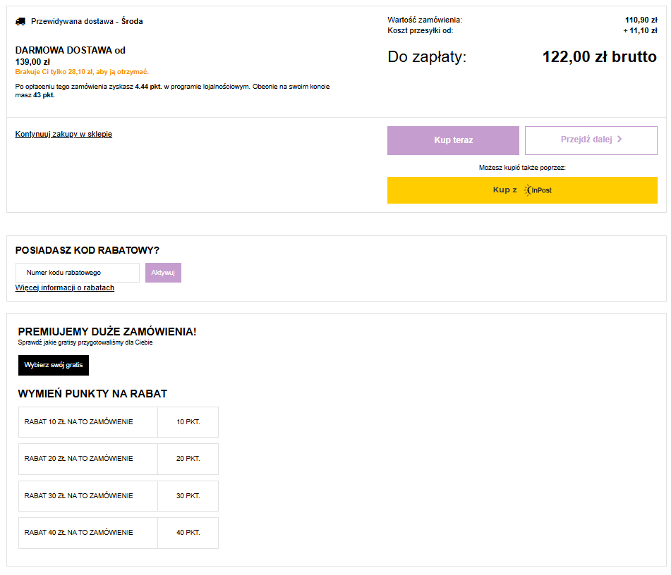Viewport: 671px width, 575px height.
Task: Click the delivery truck icon
Action: click(x=20, y=22)
